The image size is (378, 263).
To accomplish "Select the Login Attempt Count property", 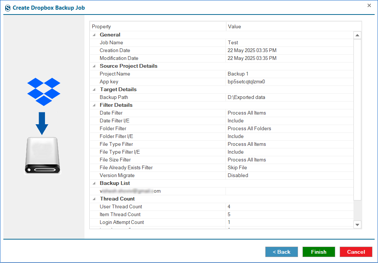I will (x=122, y=222).
